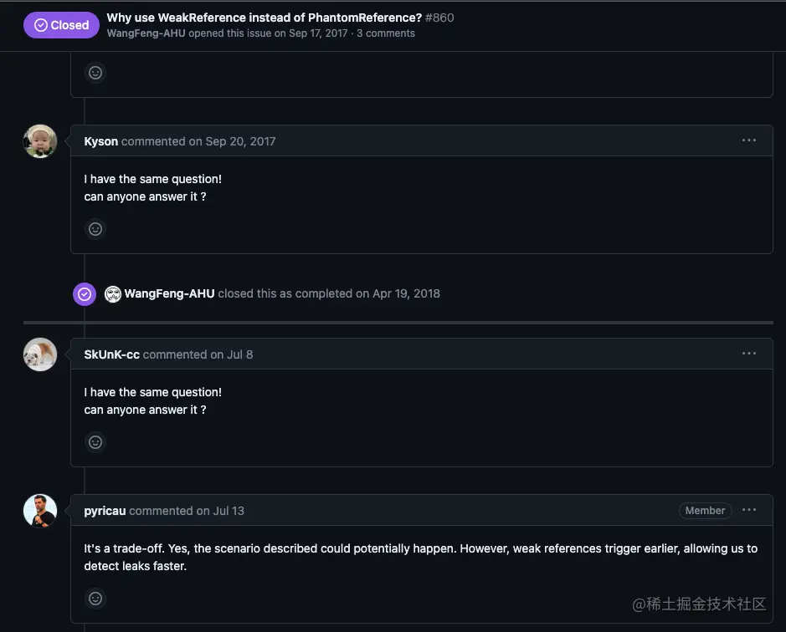Add emoji reaction to pyricau's comment

click(x=95, y=598)
